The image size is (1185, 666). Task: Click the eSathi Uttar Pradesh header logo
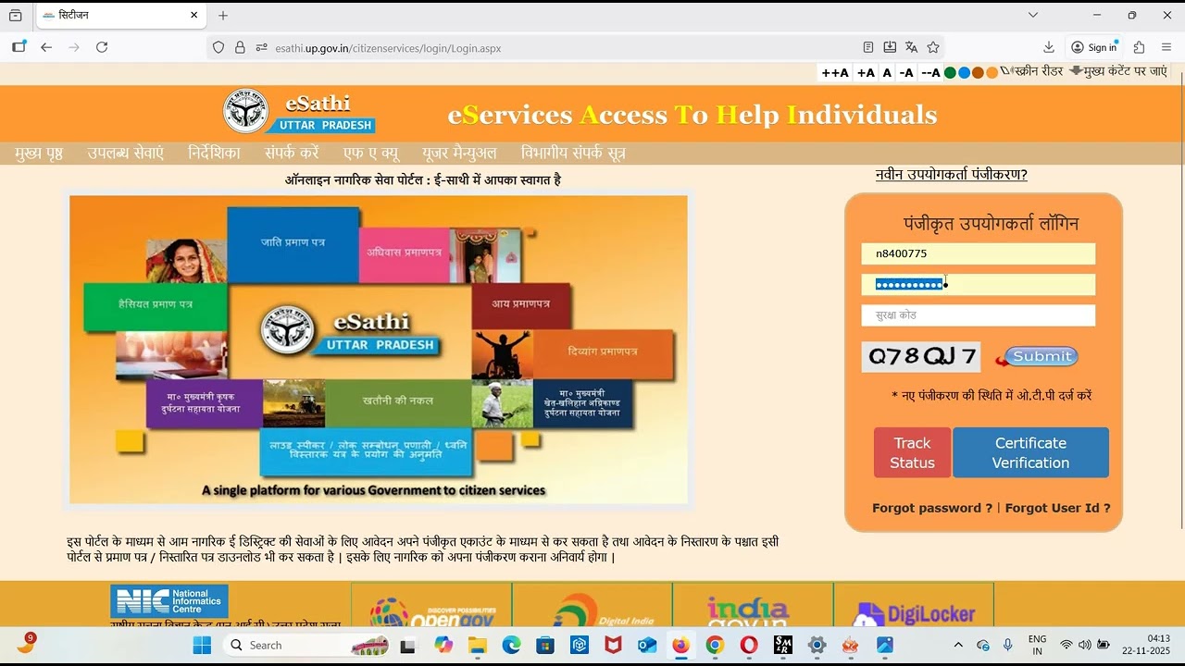click(299, 112)
